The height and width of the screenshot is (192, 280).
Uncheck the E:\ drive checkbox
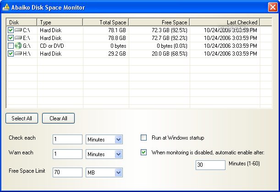click(11, 38)
